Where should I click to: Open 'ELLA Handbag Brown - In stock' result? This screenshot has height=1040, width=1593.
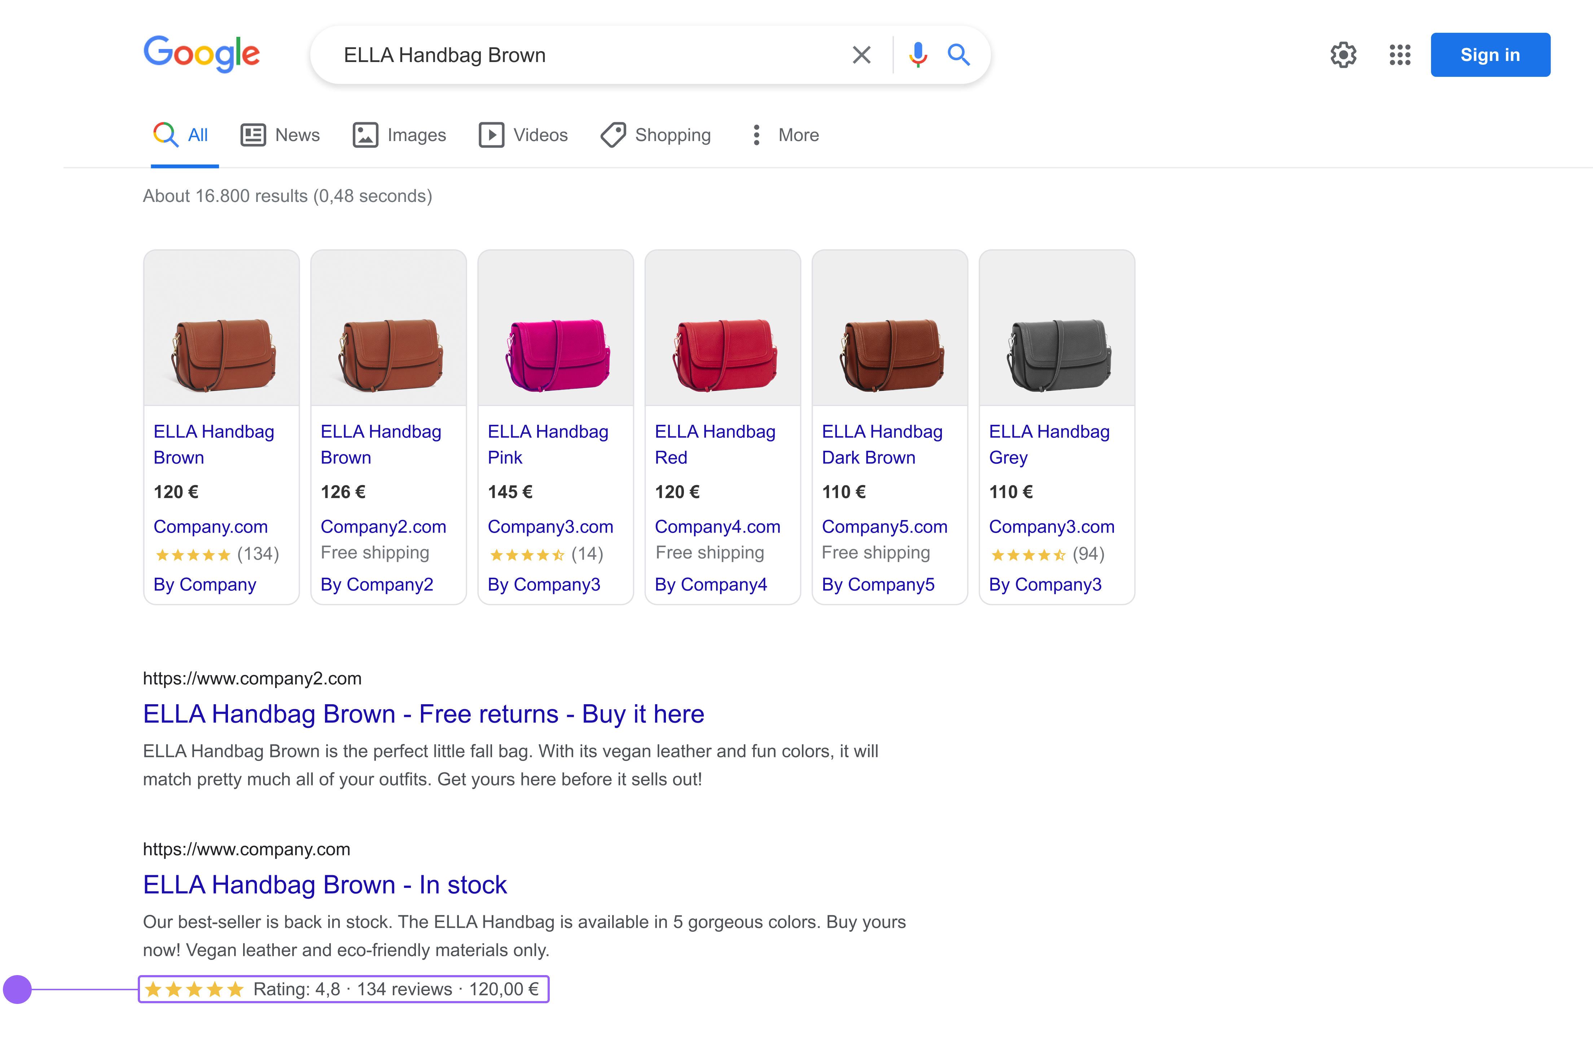[x=325, y=885]
